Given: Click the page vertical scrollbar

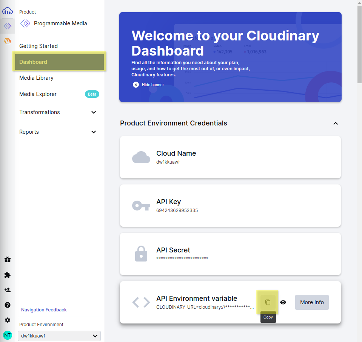Looking at the screenshot, I should 359,44.
